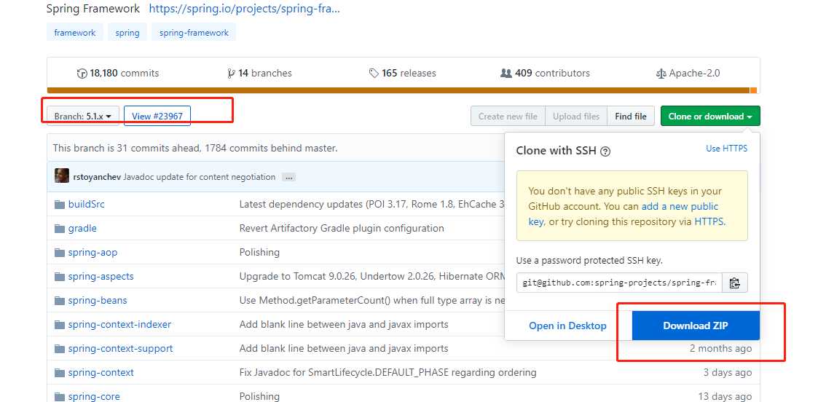
Task: Click the spring topic tag
Action: 127,32
